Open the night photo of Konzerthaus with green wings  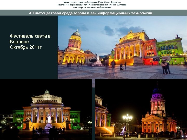click(x=46, y=109)
